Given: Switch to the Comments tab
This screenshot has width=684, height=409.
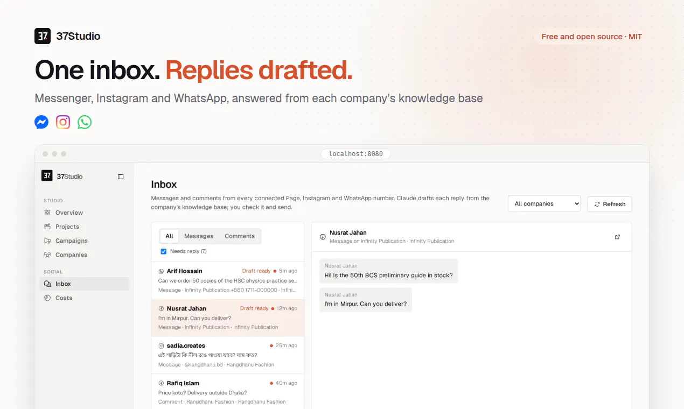Looking at the screenshot, I should [240, 236].
